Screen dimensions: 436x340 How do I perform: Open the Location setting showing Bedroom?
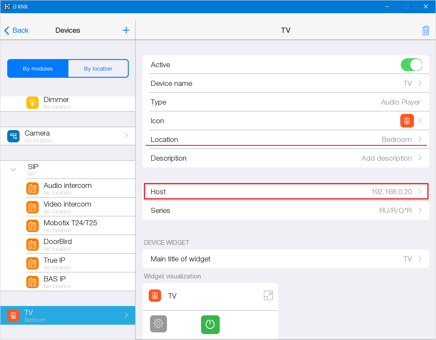click(285, 139)
